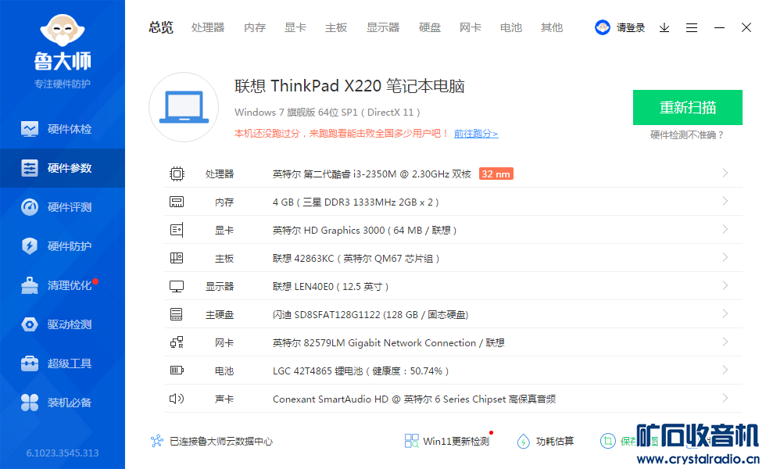Switch to the 处理器 tab
Image resolution: width=766 pixels, height=469 pixels.
(x=208, y=27)
